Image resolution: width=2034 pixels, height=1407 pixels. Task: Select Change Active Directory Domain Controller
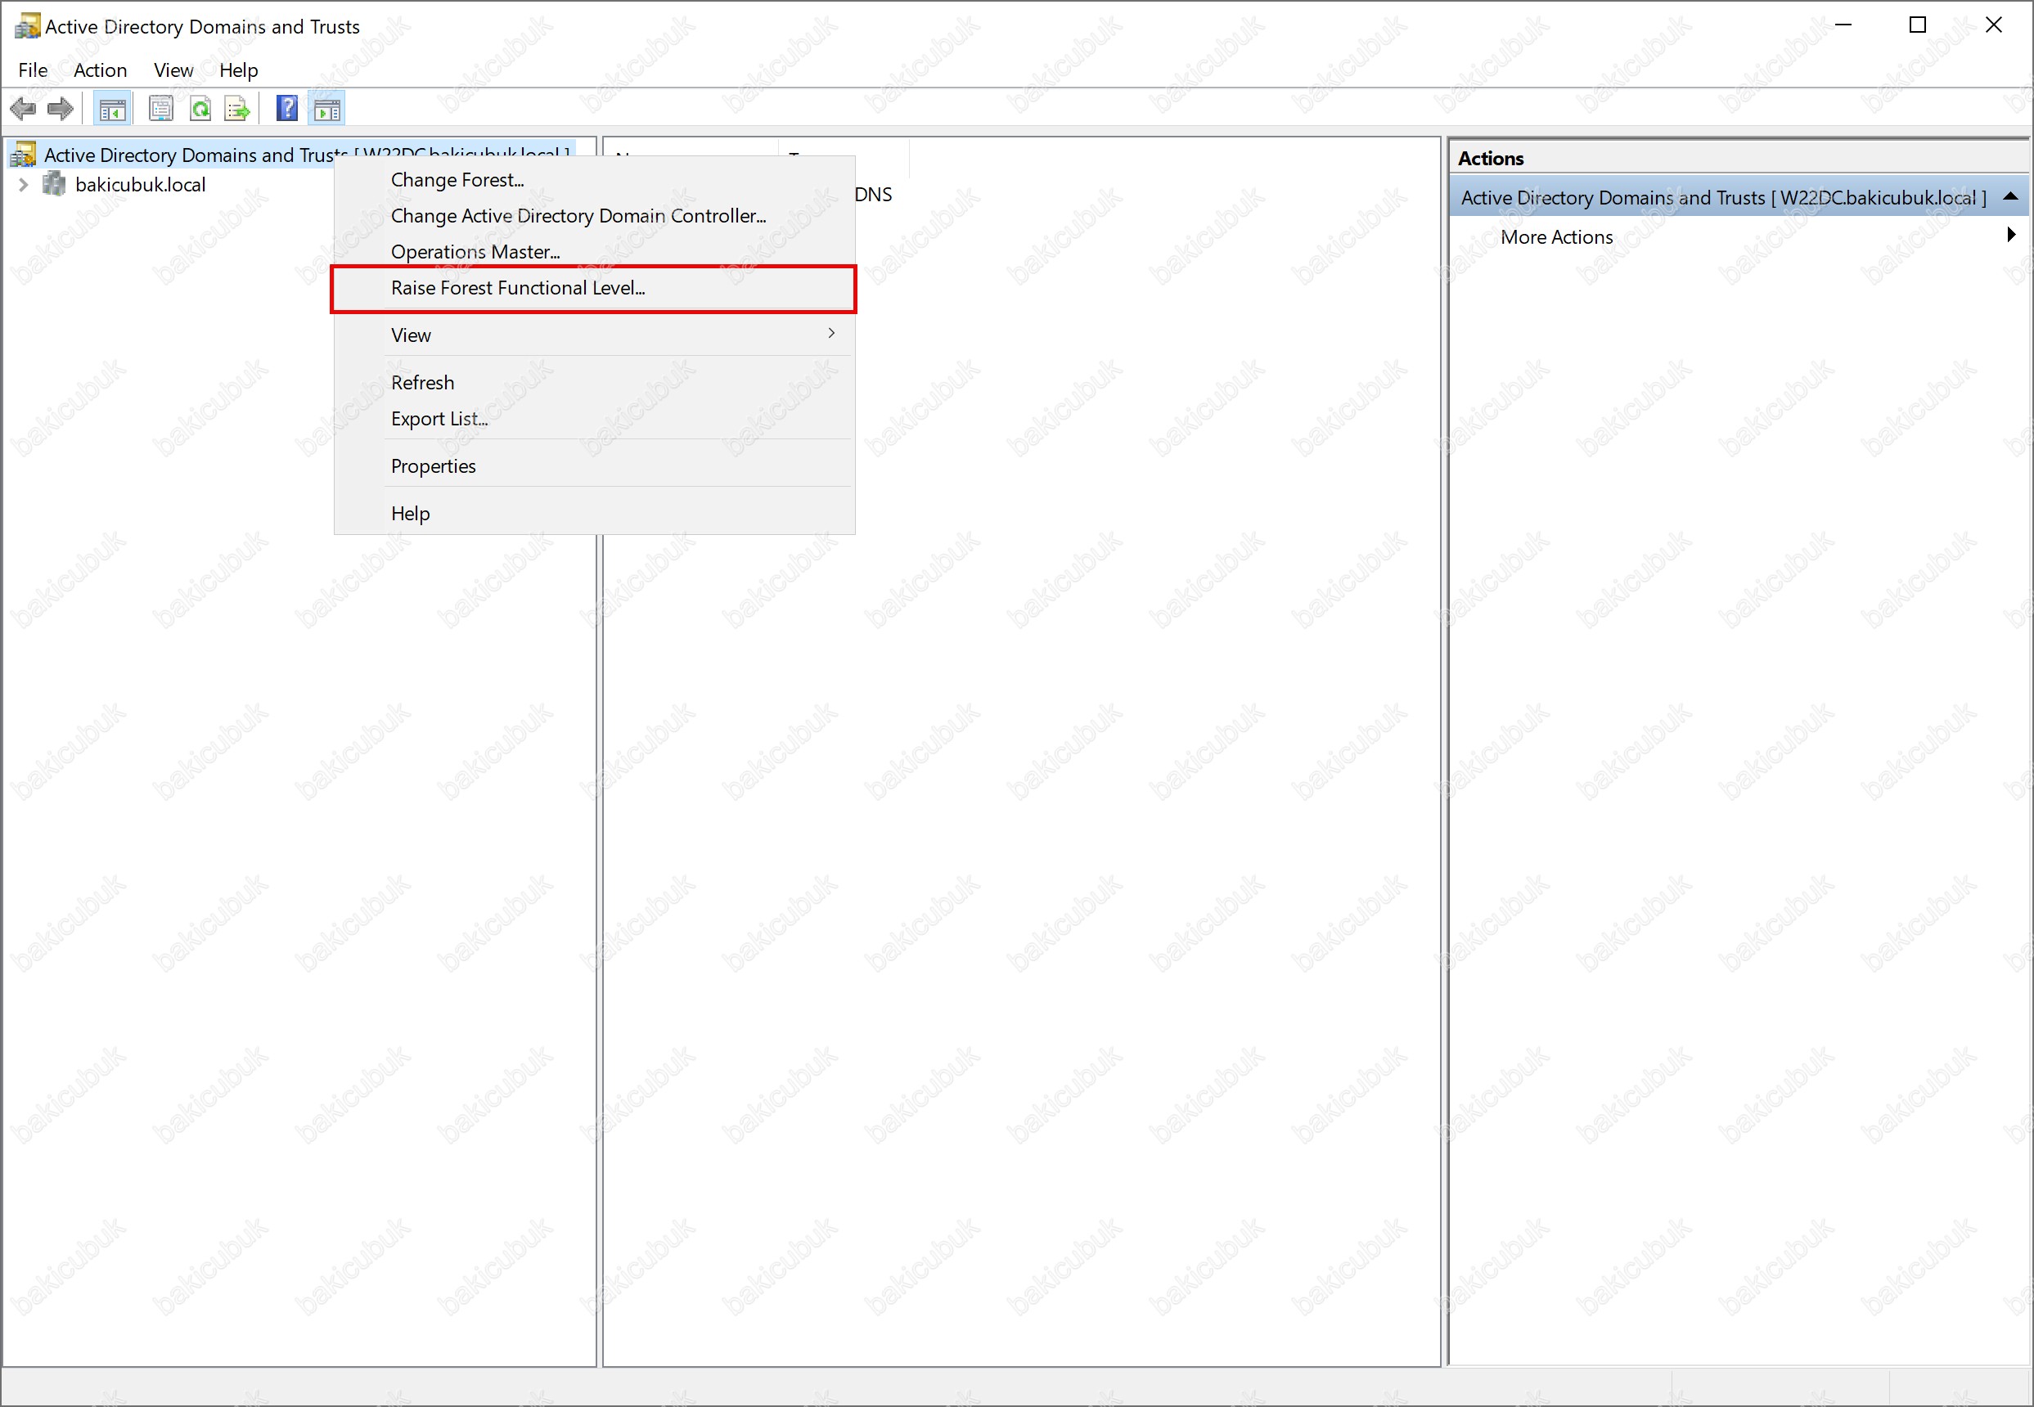[x=594, y=216]
